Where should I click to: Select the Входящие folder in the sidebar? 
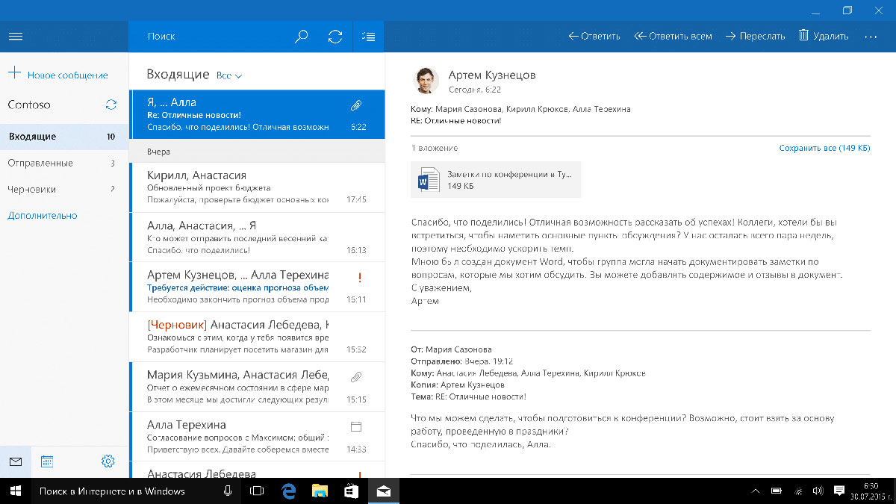(x=64, y=137)
